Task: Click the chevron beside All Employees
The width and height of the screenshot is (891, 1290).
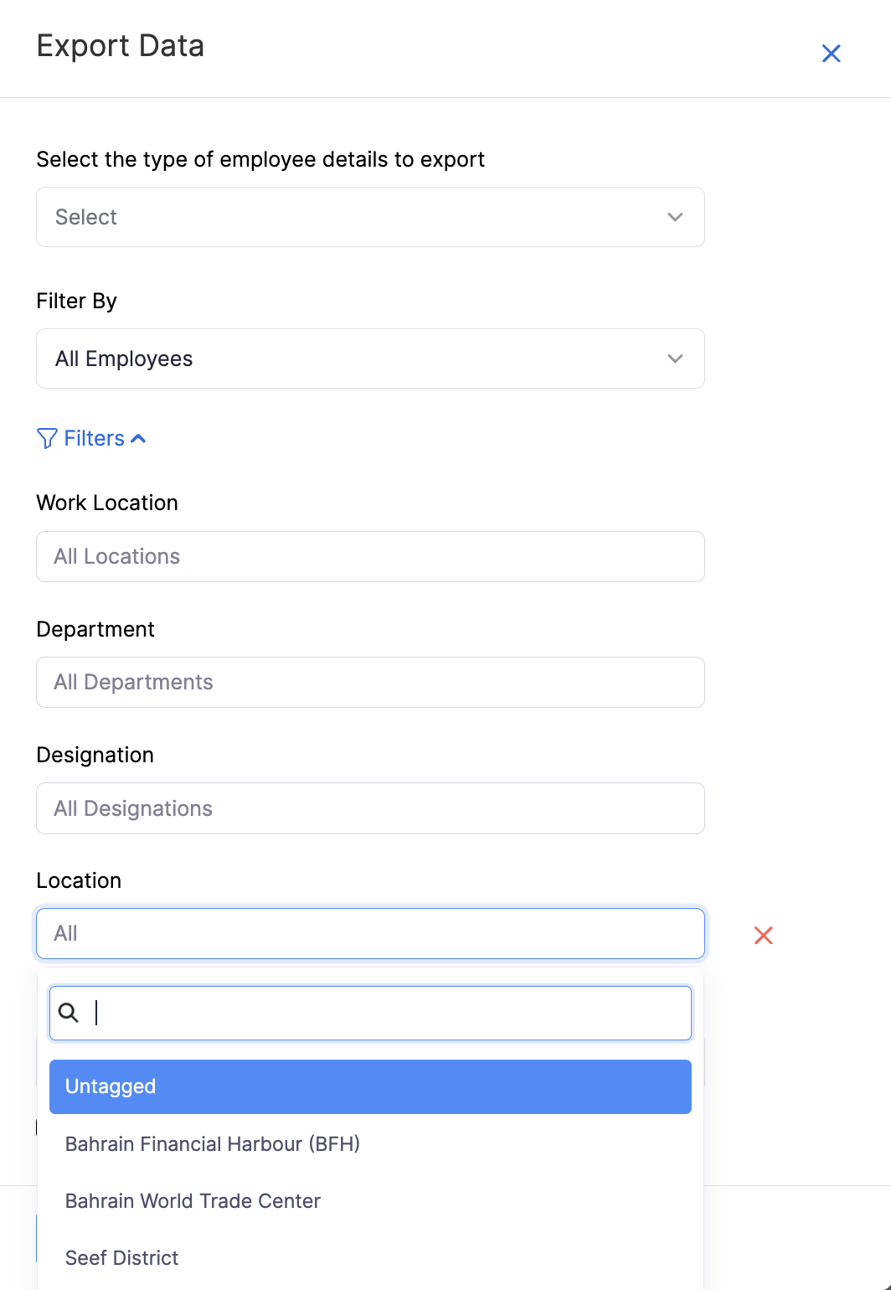Action: coord(675,359)
